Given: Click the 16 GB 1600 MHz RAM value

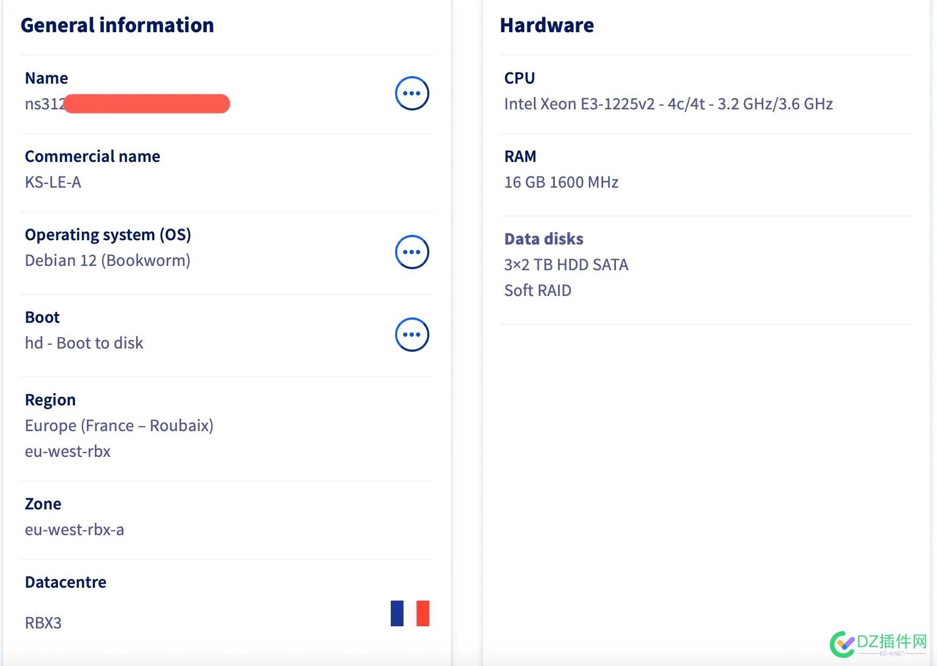Looking at the screenshot, I should [x=561, y=182].
